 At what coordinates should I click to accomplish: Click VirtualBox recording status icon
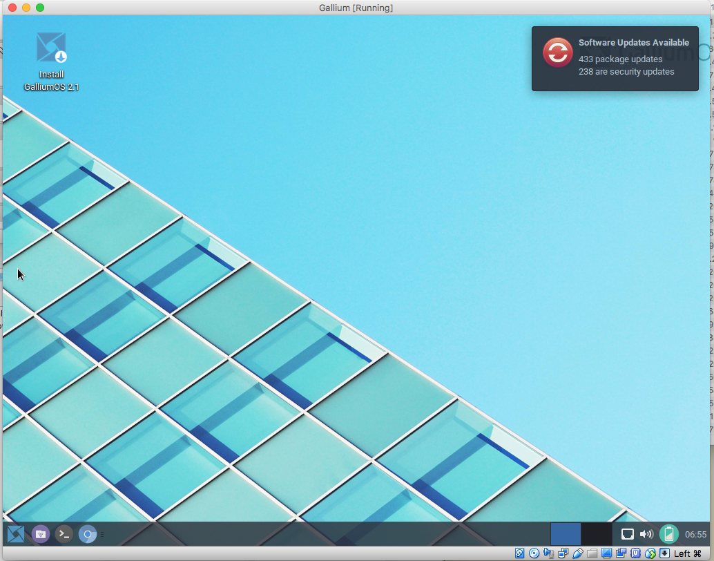pyautogui.click(x=621, y=553)
